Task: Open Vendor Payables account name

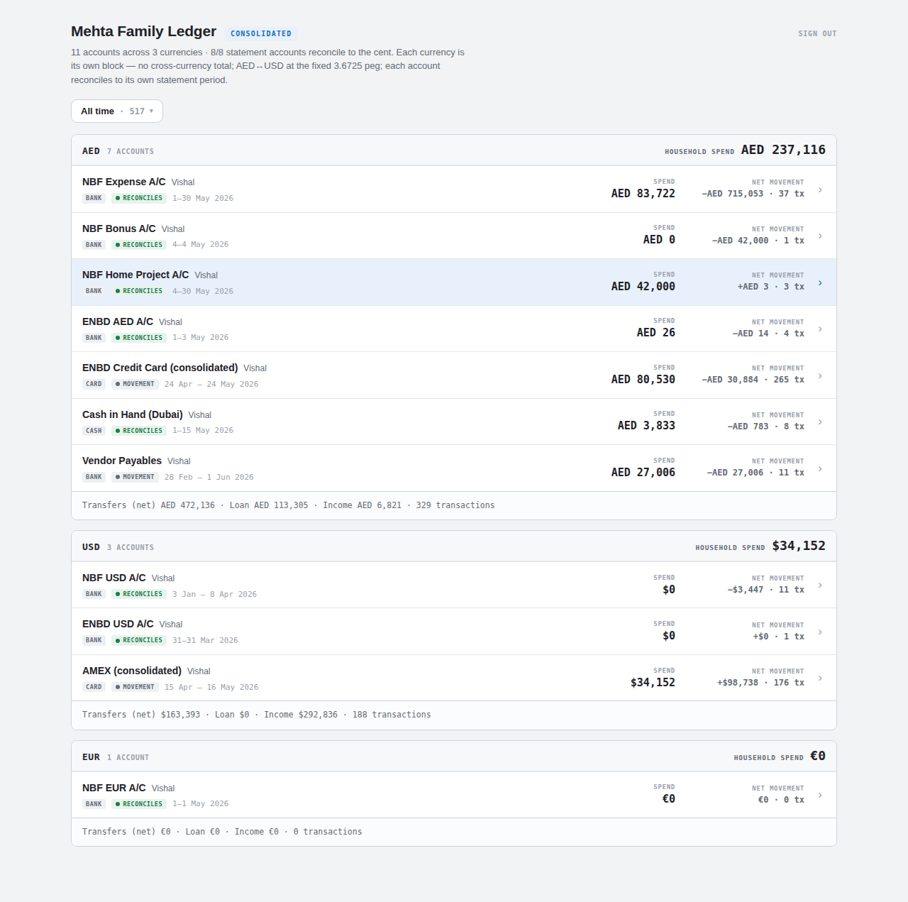Action: (x=122, y=461)
